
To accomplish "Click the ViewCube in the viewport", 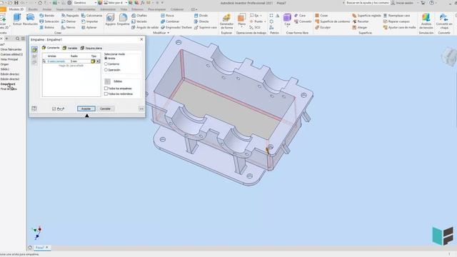I will (x=449, y=56).
